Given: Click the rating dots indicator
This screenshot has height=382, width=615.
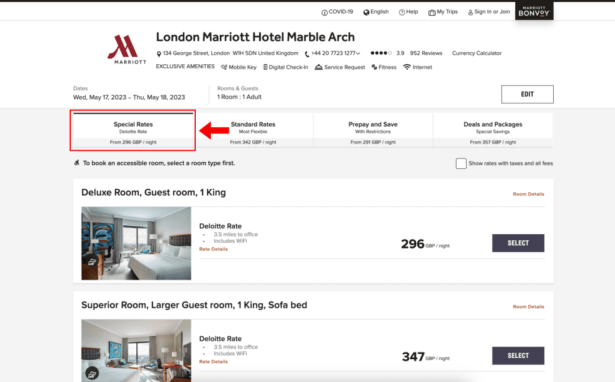Looking at the screenshot, I should coord(381,53).
